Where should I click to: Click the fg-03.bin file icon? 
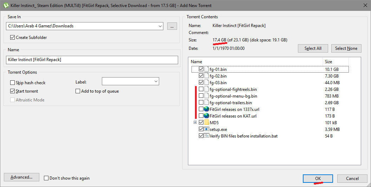tap(207, 82)
